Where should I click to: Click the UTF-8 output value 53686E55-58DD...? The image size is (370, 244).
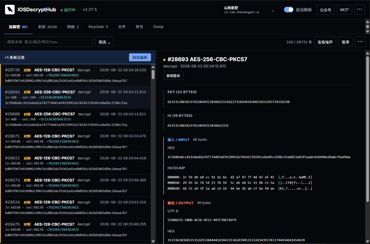tap(202, 220)
